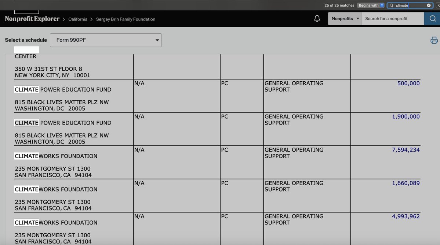440x245 pixels.
Task: Click the 500,000 grant amount
Action: coord(408,83)
